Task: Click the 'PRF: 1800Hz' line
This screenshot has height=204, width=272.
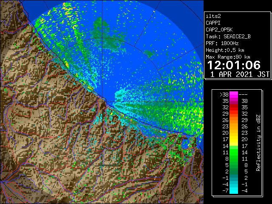Action: point(222,43)
